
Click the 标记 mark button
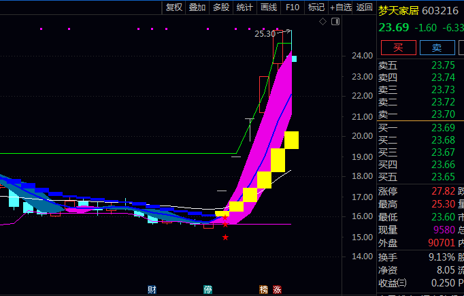coord(316,7)
